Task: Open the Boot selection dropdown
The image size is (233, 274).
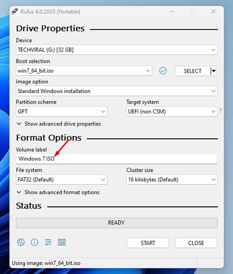Action: pyautogui.click(x=84, y=71)
